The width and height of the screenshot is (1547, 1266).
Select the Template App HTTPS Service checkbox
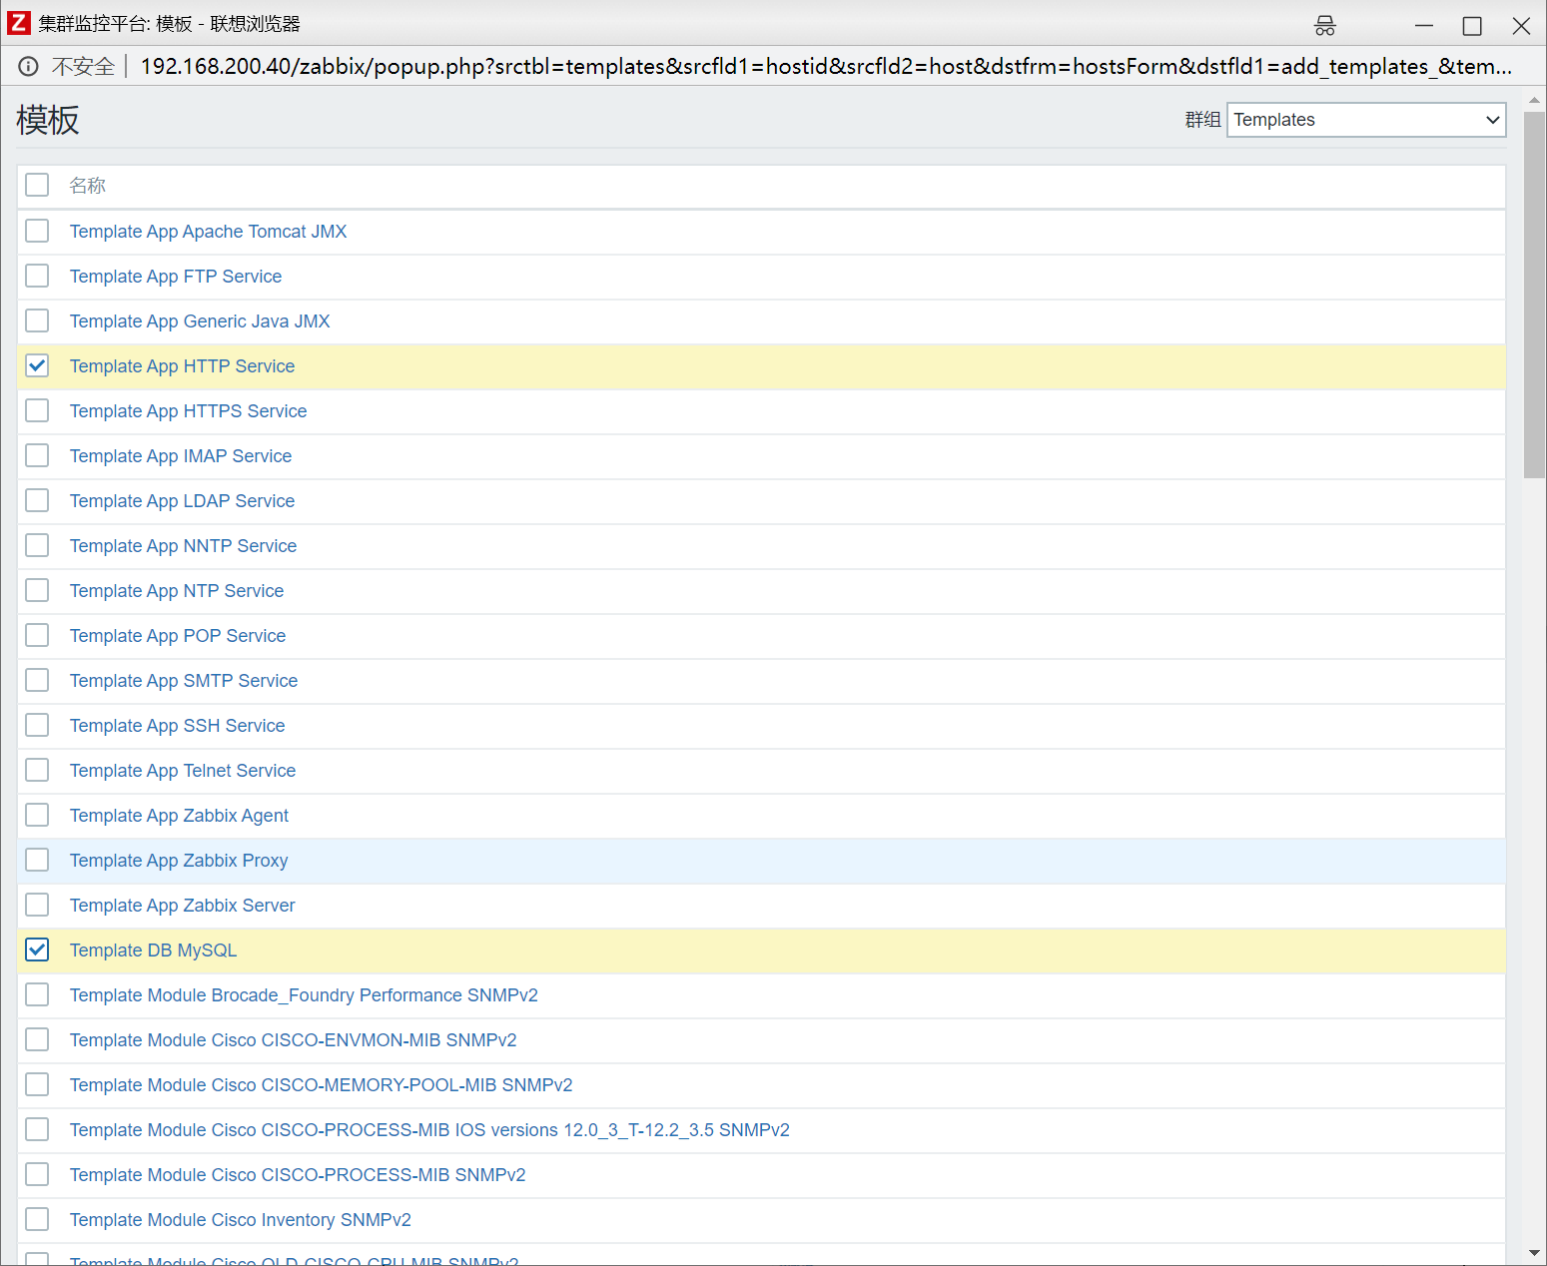coord(37,410)
